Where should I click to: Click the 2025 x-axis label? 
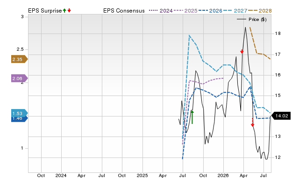click(142, 175)
